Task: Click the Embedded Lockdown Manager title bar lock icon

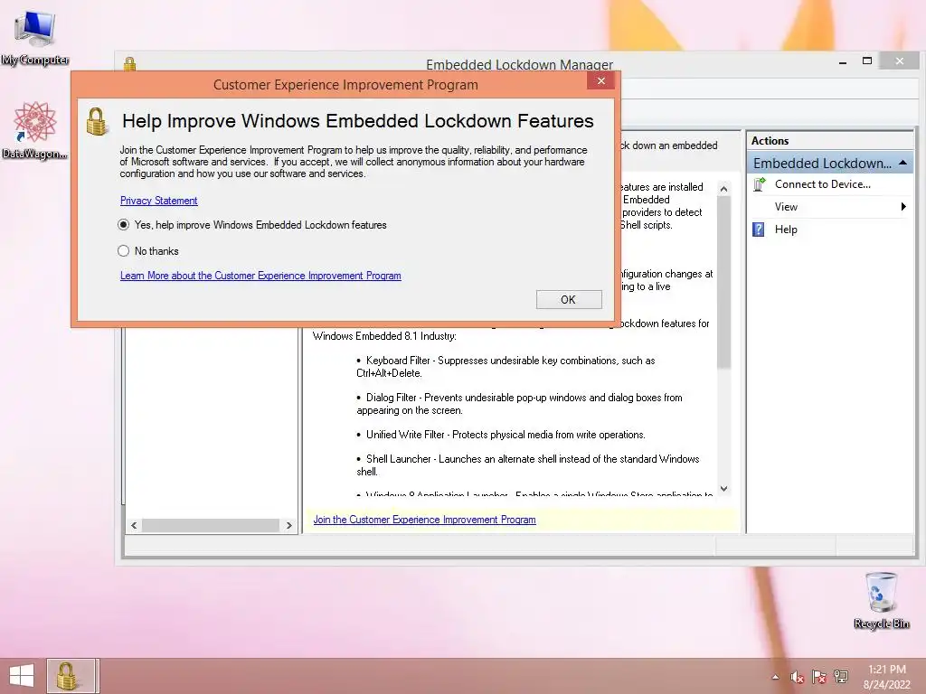Action: tap(130, 64)
